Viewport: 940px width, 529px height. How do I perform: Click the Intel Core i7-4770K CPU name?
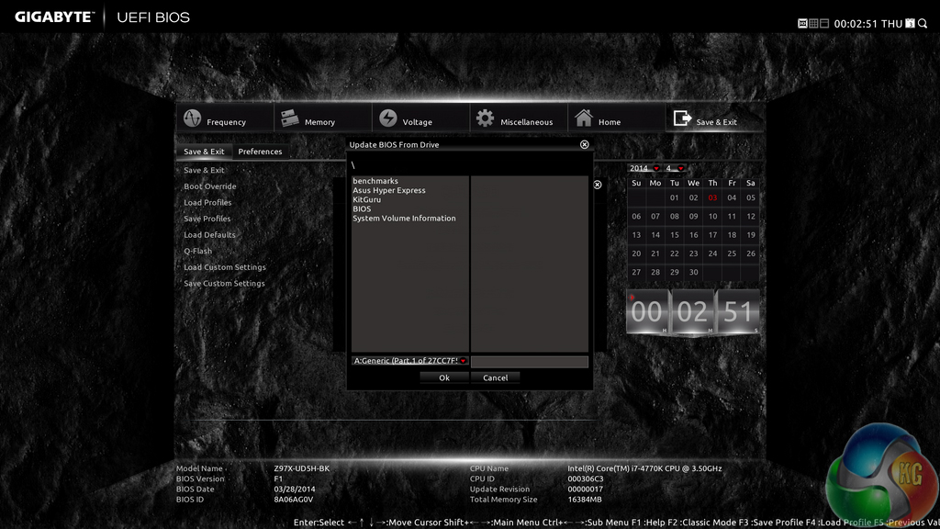tap(644, 468)
